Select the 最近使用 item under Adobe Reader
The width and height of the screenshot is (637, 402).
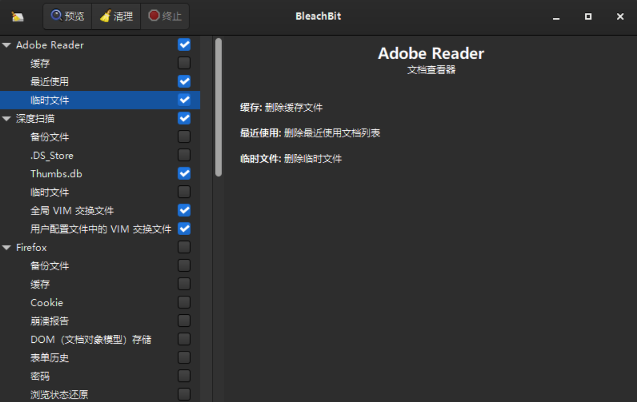click(x=50, y=82)
